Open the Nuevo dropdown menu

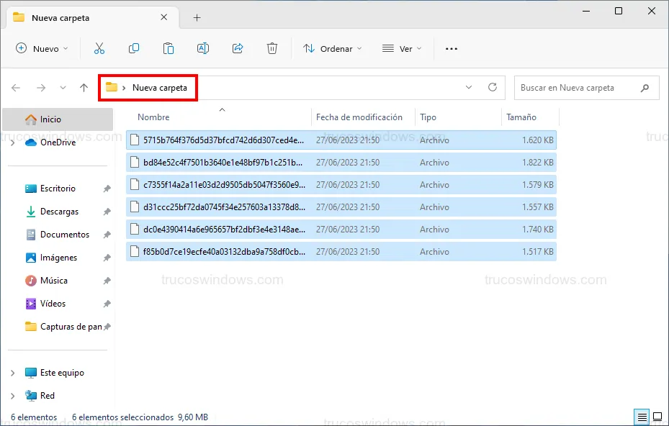[x=42, y=49]
